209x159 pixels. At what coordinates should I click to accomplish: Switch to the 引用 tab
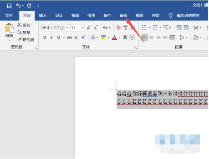(91, 15)
